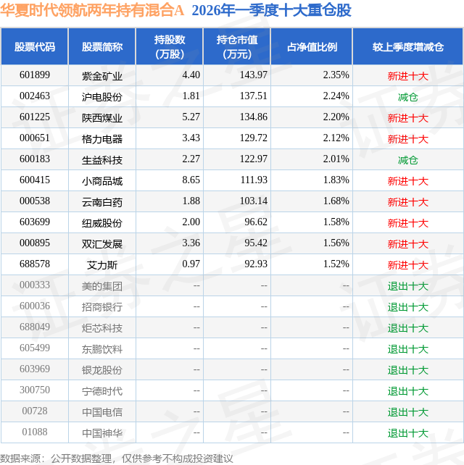Click 新进十大 in the 紫金矿业 row

click(408, 76)
